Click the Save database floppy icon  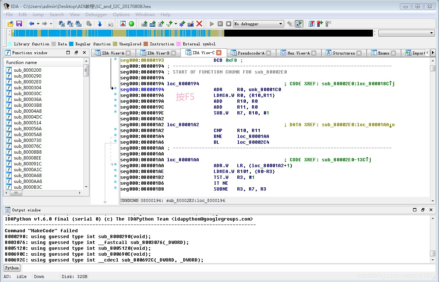(19, 24)
